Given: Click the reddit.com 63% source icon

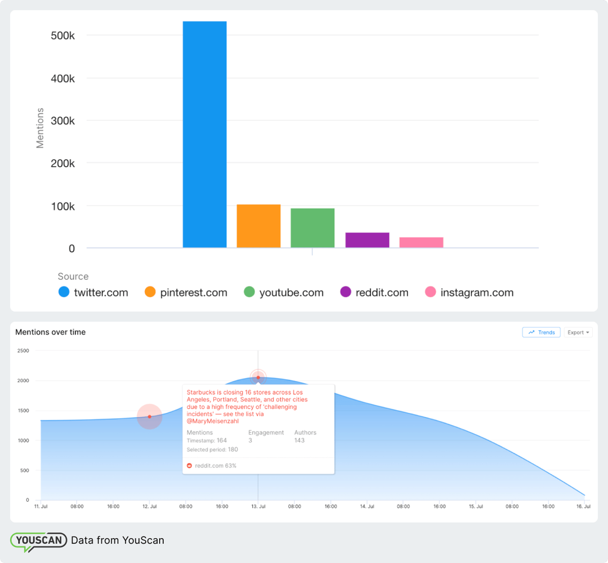Looking at the screenshot, I should tap(190, 466).
